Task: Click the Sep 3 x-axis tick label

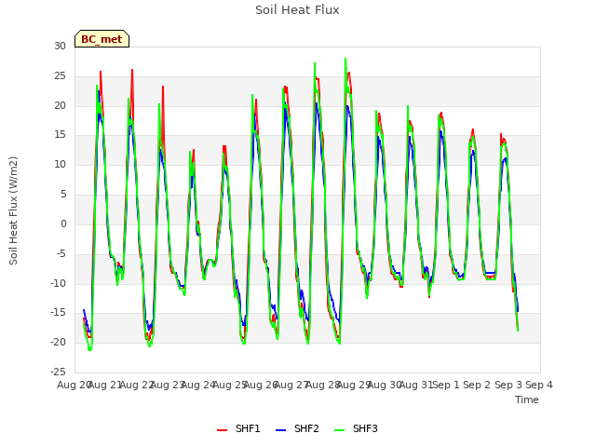Action: tap(508, 385)
